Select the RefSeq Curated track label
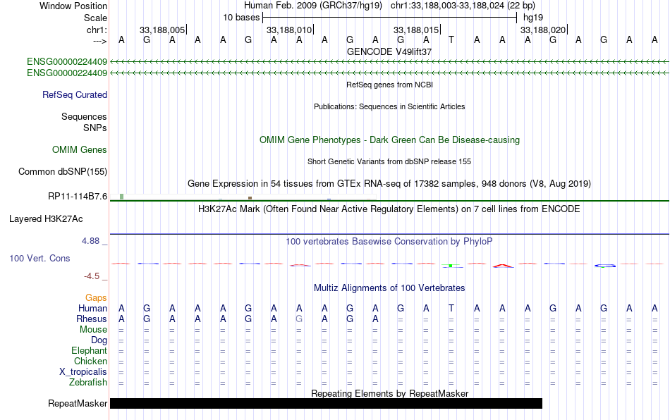The image size is (670, 420). [74, 94]
